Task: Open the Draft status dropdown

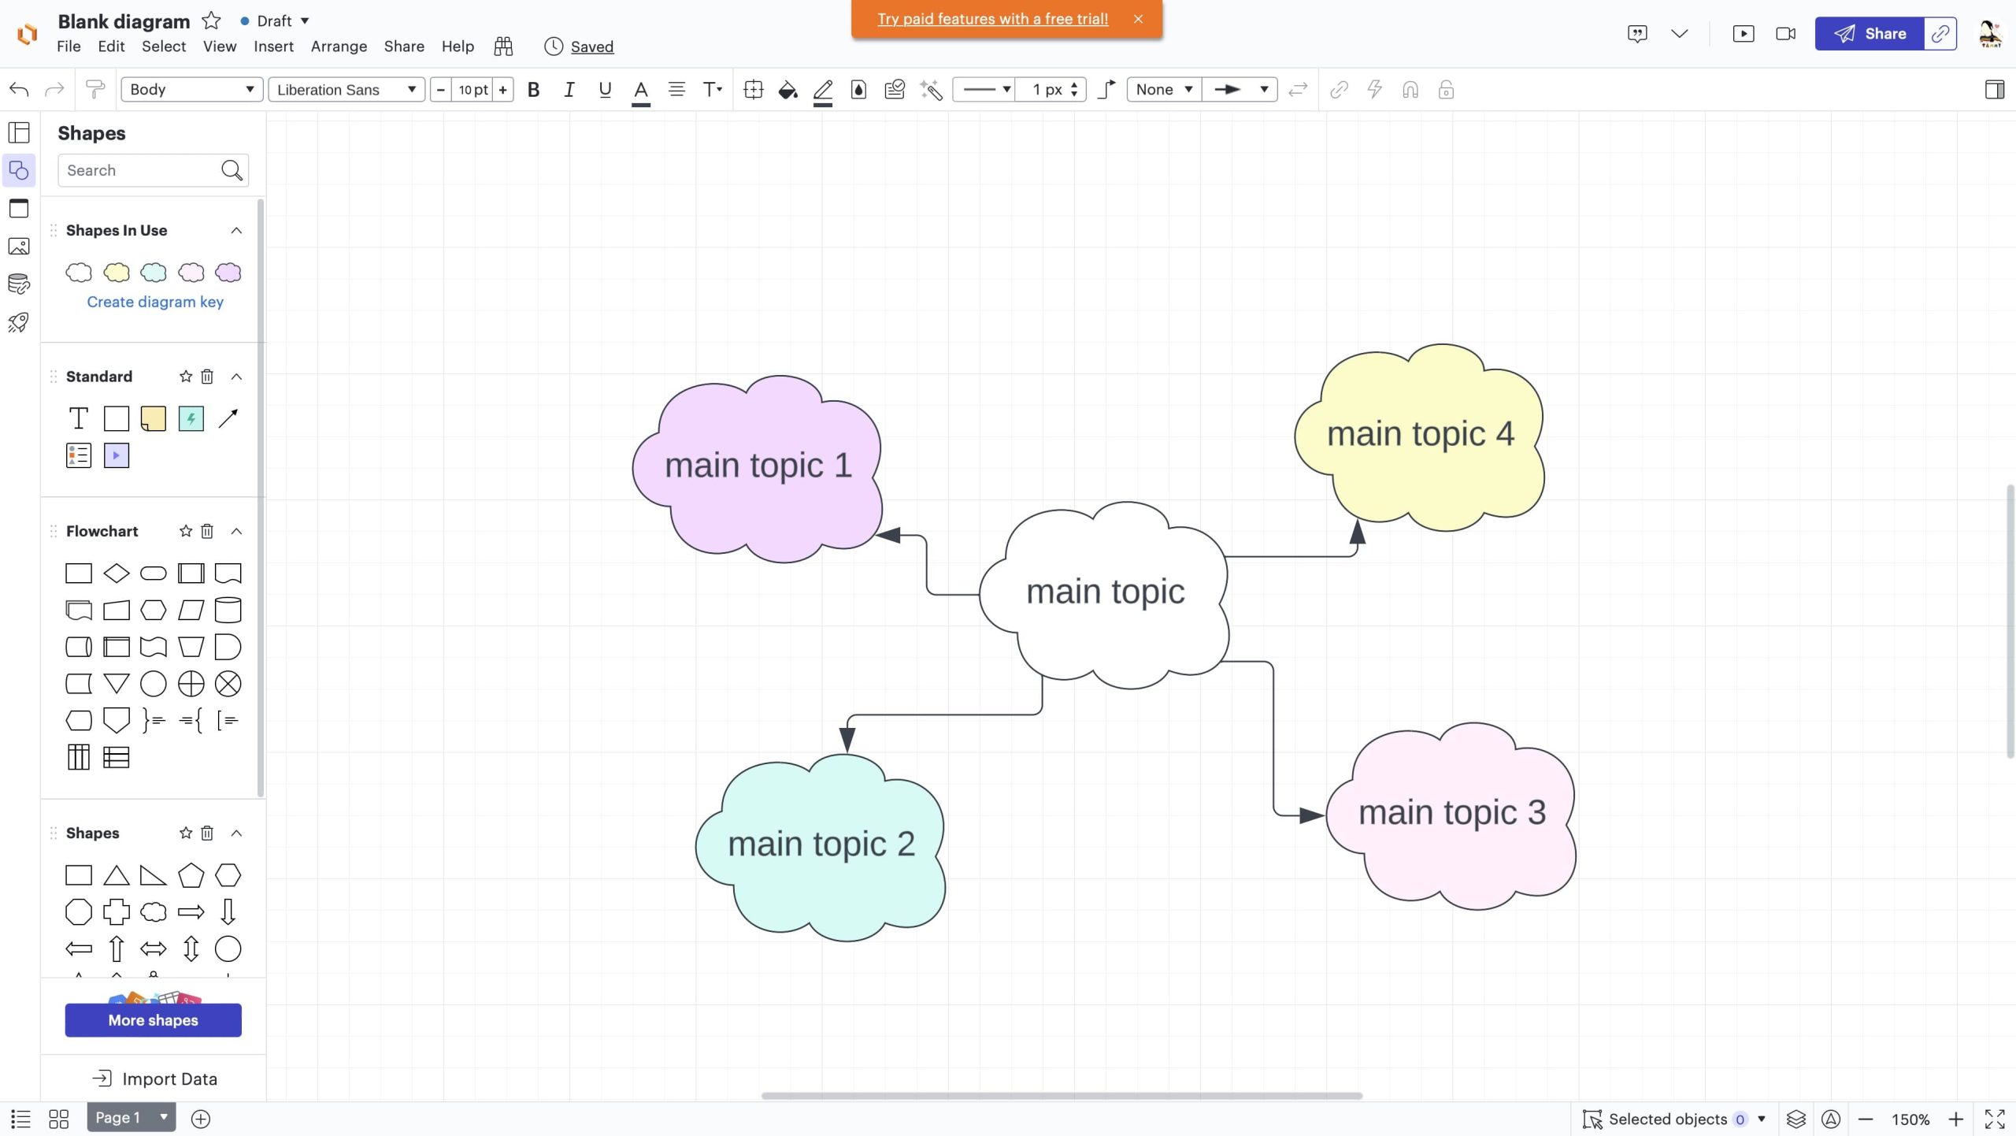Action: tap(275, 20)
